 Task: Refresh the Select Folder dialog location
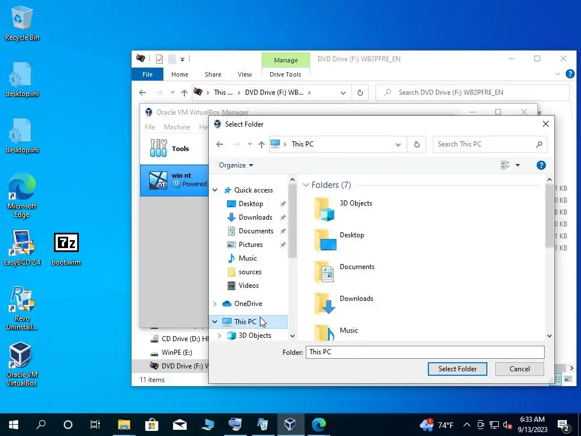[x=416, y=144]
